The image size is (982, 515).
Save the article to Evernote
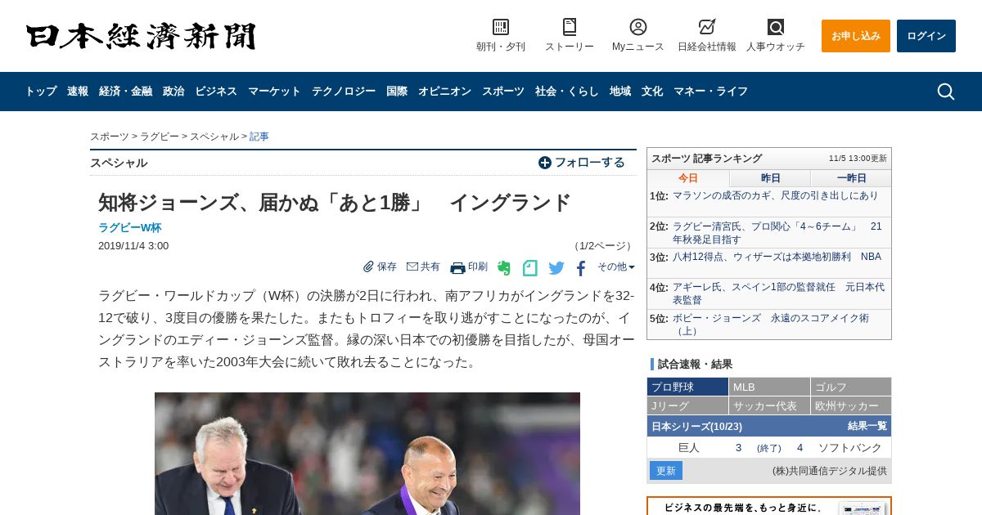tap(504, 267)
